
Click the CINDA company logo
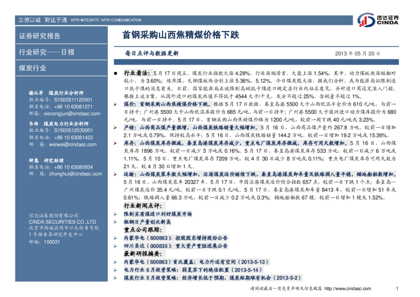coord(378,20)
